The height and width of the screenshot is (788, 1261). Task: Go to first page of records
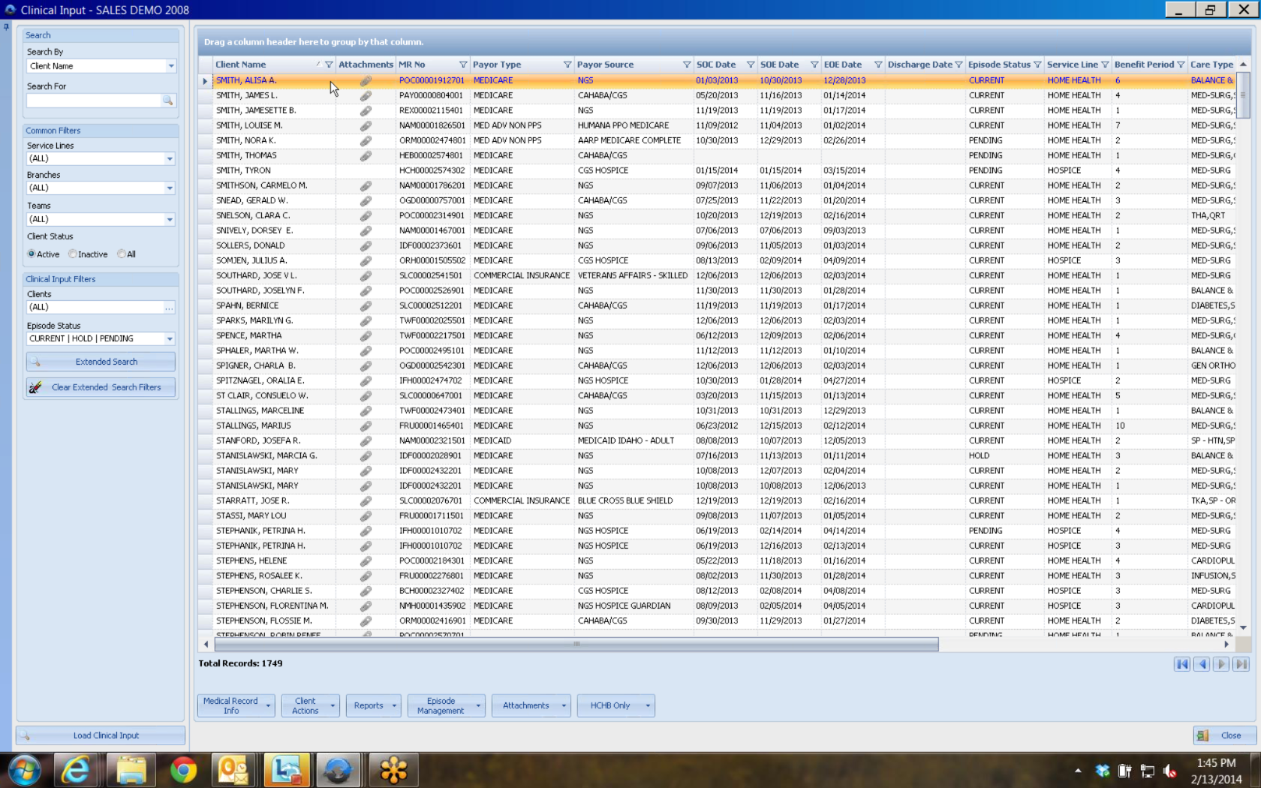1182,664
